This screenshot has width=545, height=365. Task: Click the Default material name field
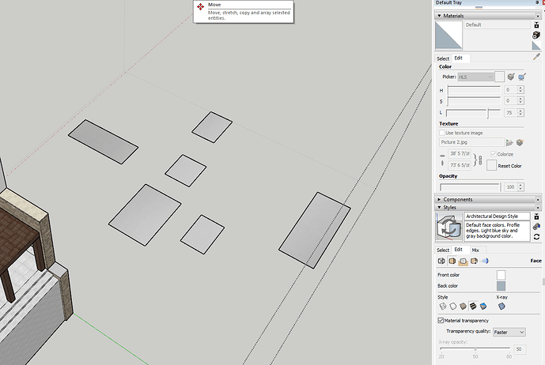498,24
